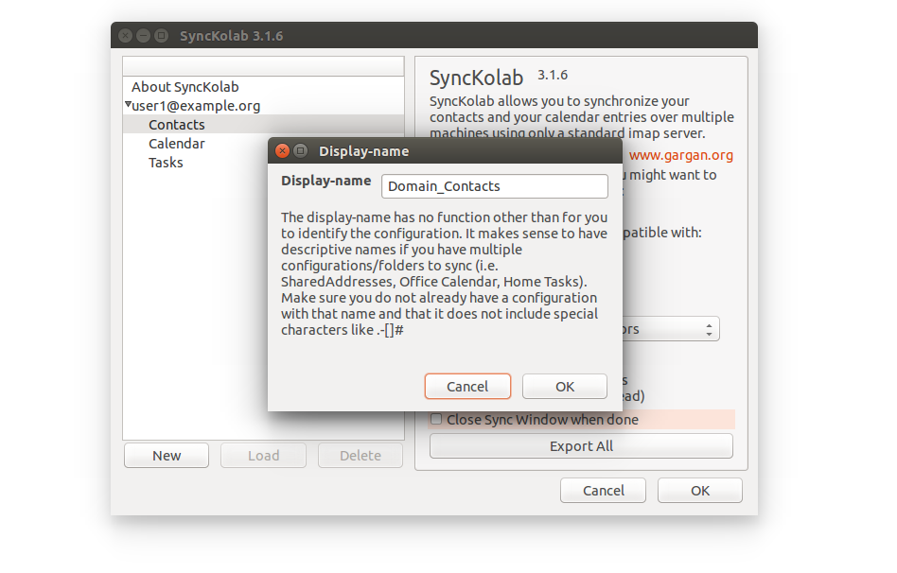
Task: Toggle Close Sync Window when done checkbox
Action: 437,420
